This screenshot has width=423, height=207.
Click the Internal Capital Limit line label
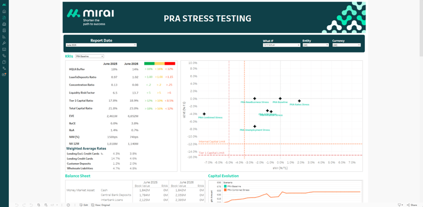[x=212, y=141]
